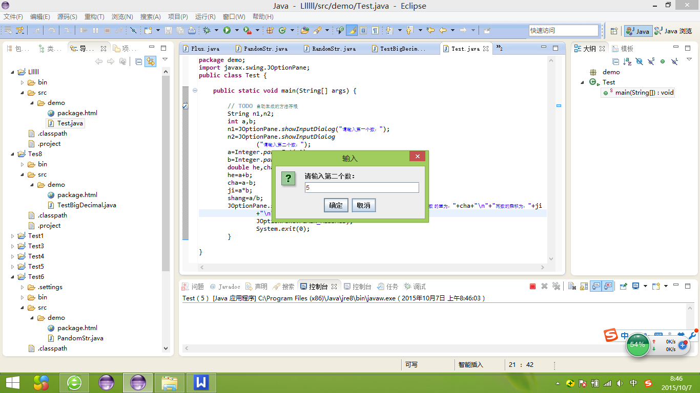Terminate the run with red stop square
The width and height of the screenshot is (700, 393).
[x=532, y=287]
